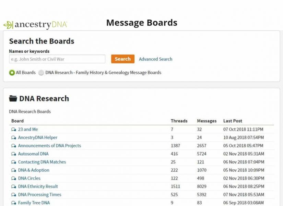Click the chat icon beside Family Tree DNA
This screenshot has width=283, height=206.
14,203
